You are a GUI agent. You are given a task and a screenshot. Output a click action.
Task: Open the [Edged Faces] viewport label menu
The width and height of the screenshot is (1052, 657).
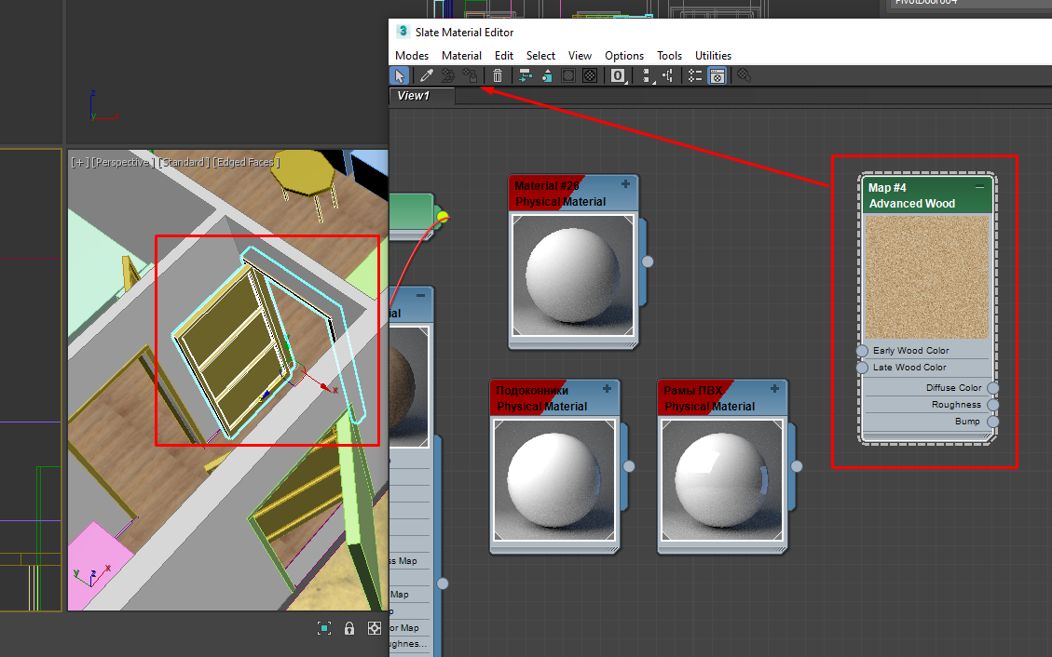[246, 162]
